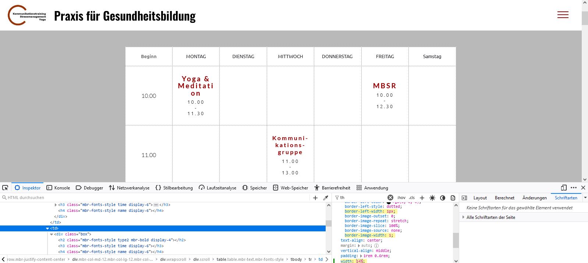Open the Web-Speicher tab
The image size is (588, 263).
290,188
